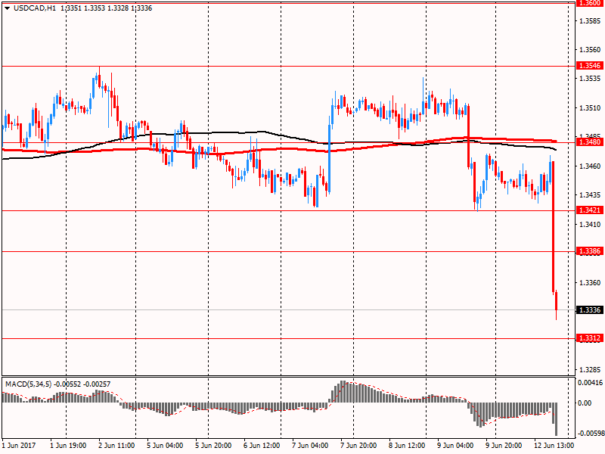Select the MACD scale value -0.00598
The height and width of the screenshot is (454, 605).
click(591, 434)
